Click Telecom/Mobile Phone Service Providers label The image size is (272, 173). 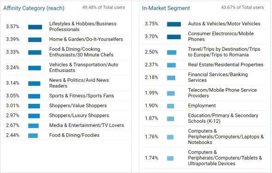pyautogui.click(x=222, y=93)
